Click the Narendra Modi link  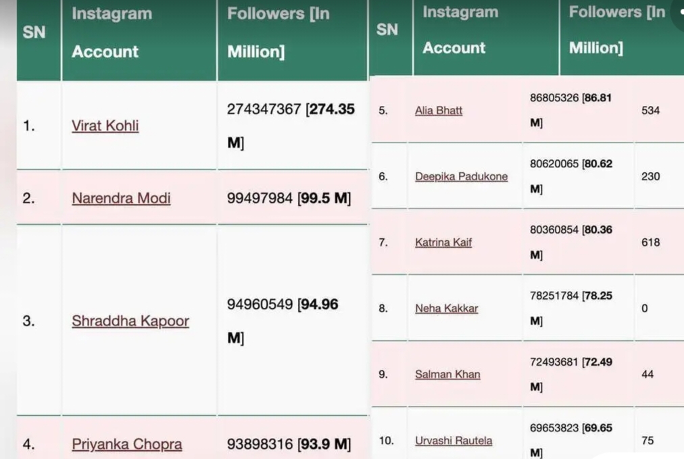121,198
